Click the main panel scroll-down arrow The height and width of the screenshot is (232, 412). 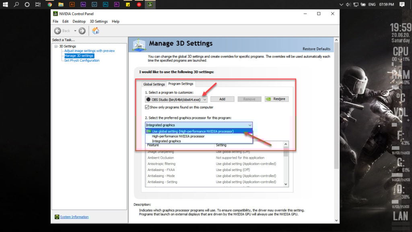click(336, 220)
